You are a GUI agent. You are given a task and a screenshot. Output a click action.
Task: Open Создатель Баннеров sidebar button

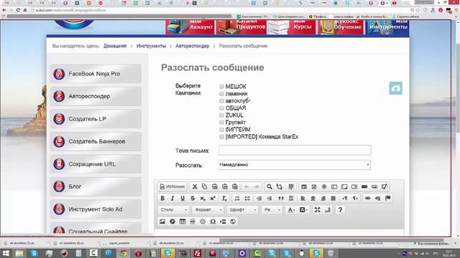click(96, 141)
